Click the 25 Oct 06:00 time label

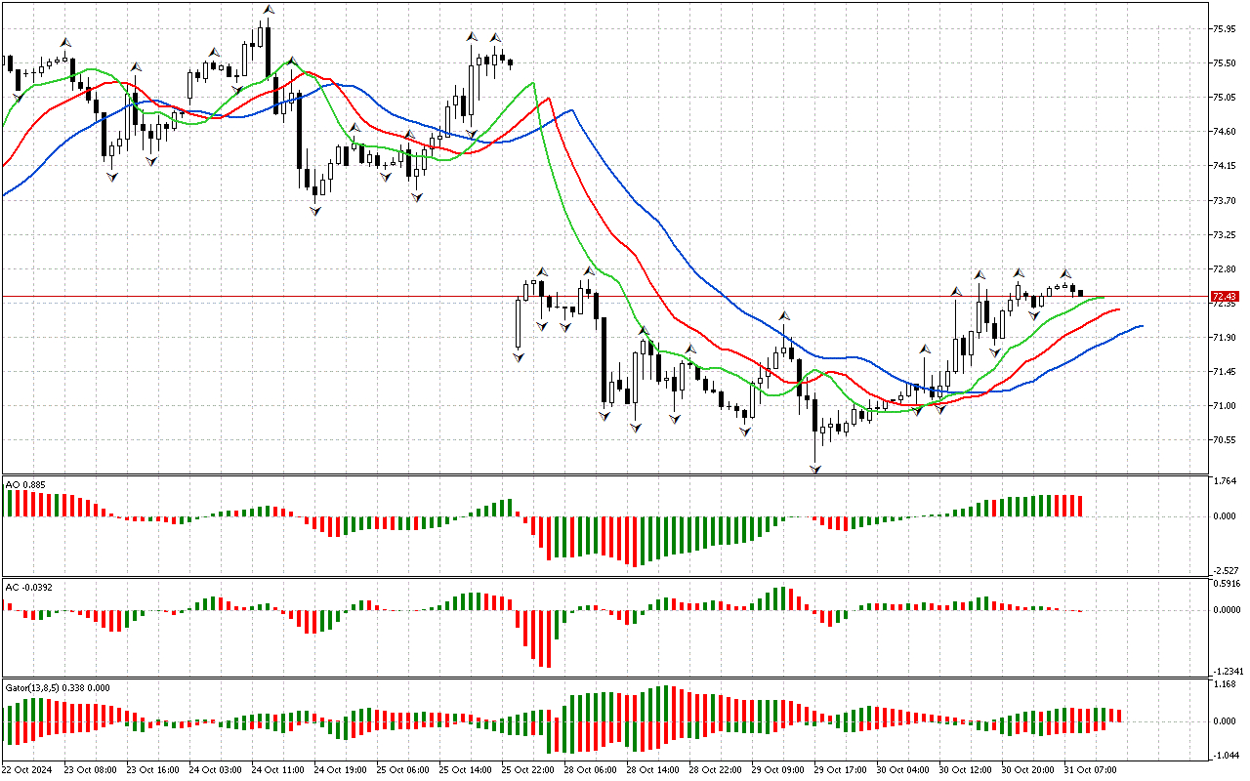[x=402, y=770]
